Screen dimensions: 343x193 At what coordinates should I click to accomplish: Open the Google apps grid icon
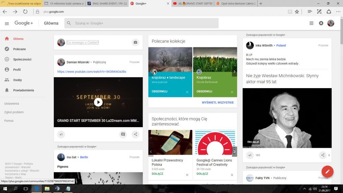pos(311,23)
